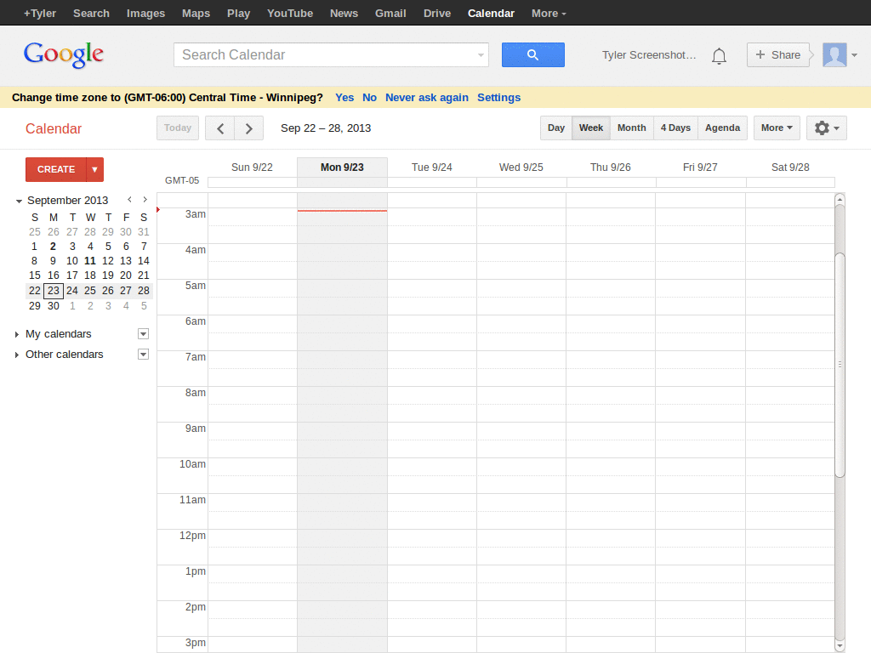Open the Mon 9/23 day header
871x653 pixels.
[342, 168]
